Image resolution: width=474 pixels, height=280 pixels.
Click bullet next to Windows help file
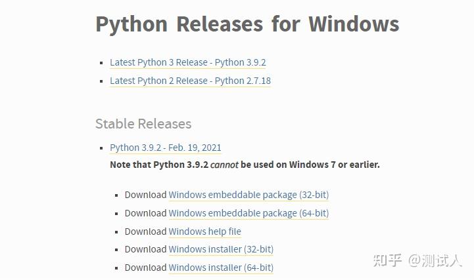[x=116, y=232]
